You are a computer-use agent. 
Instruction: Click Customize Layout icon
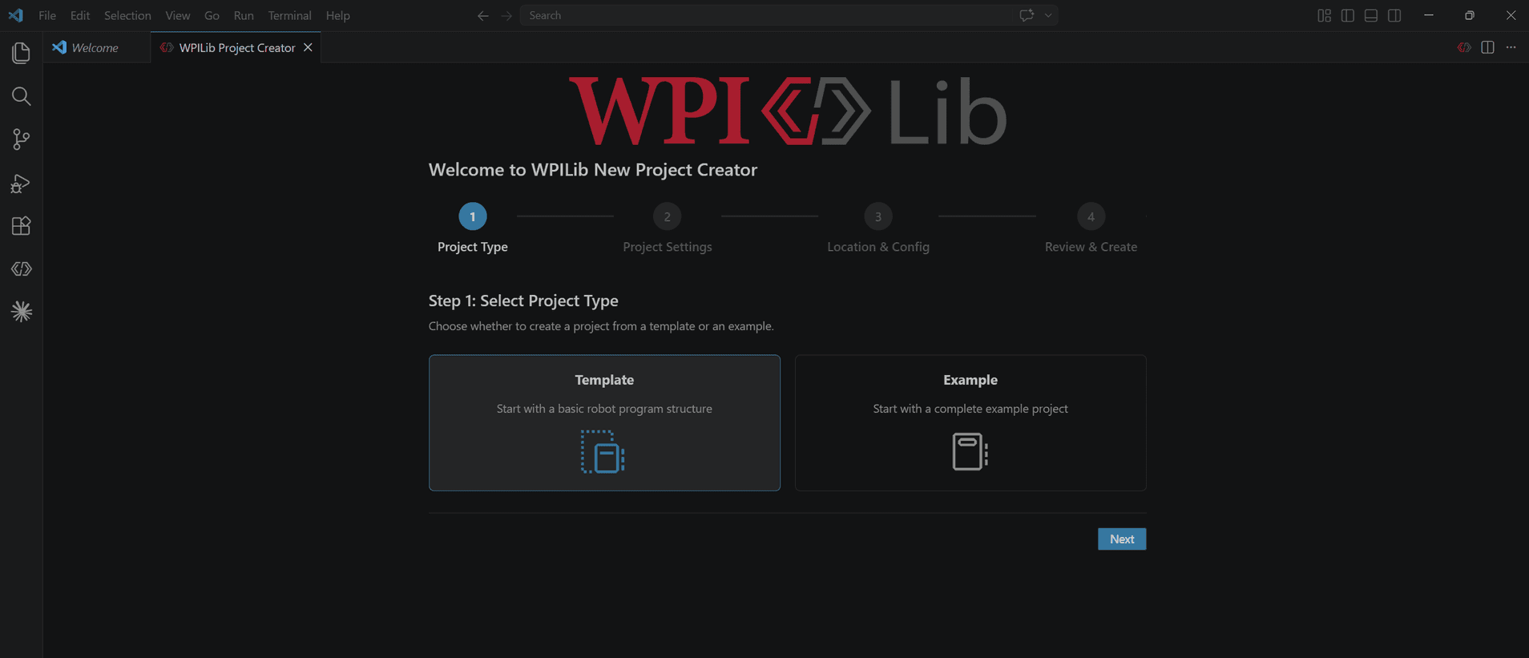pos(1324,15)
